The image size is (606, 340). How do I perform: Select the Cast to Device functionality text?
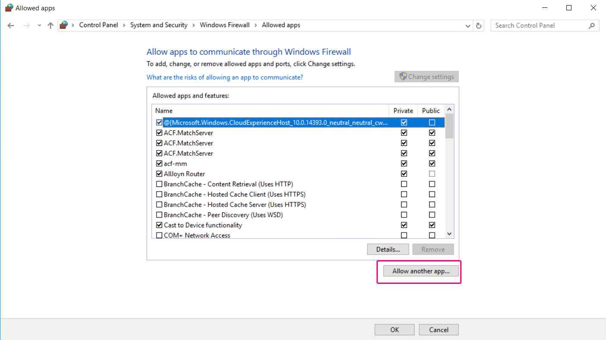click(x=203, y=225)
